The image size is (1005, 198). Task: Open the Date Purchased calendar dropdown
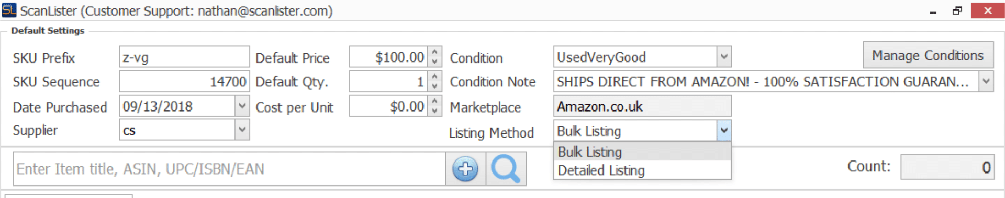coord(242,106)
